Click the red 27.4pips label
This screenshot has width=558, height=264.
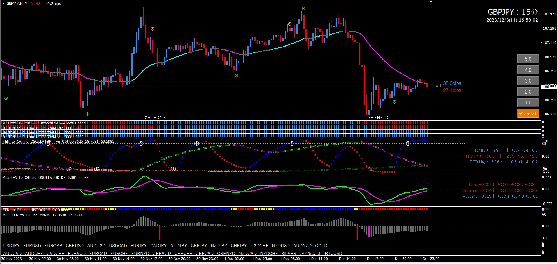452,90
